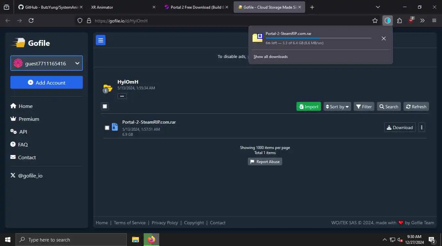Go forward to next page
Screen dimensions: 442x246
tap(19, 20)
